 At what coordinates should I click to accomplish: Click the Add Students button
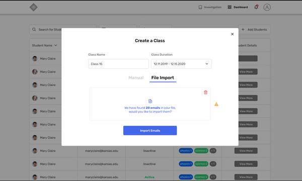pos(254,30)
